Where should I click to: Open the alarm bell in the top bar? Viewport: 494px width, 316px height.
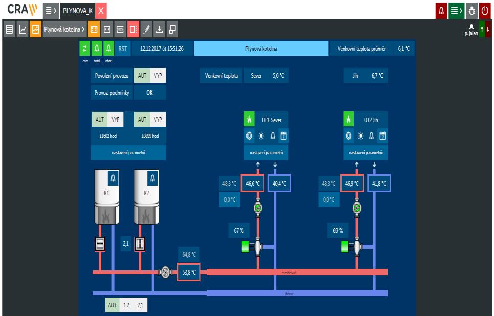coord(441,11)
